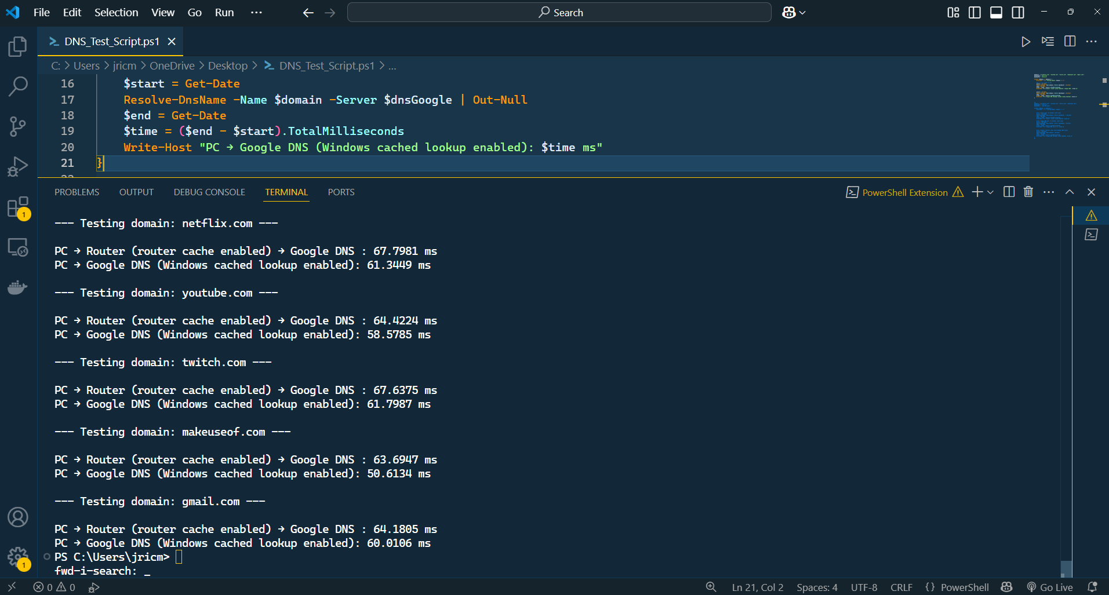
Task: Change CRLF line ending setting
Action: coord(901,587)
